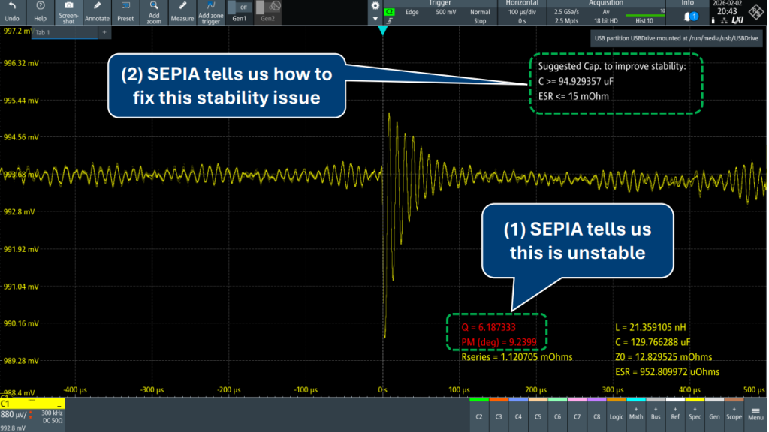Image resolution: width=769 pixels, height=432 pixels.
Task: Enable channel C3
Action: click(x=499, y=414)
